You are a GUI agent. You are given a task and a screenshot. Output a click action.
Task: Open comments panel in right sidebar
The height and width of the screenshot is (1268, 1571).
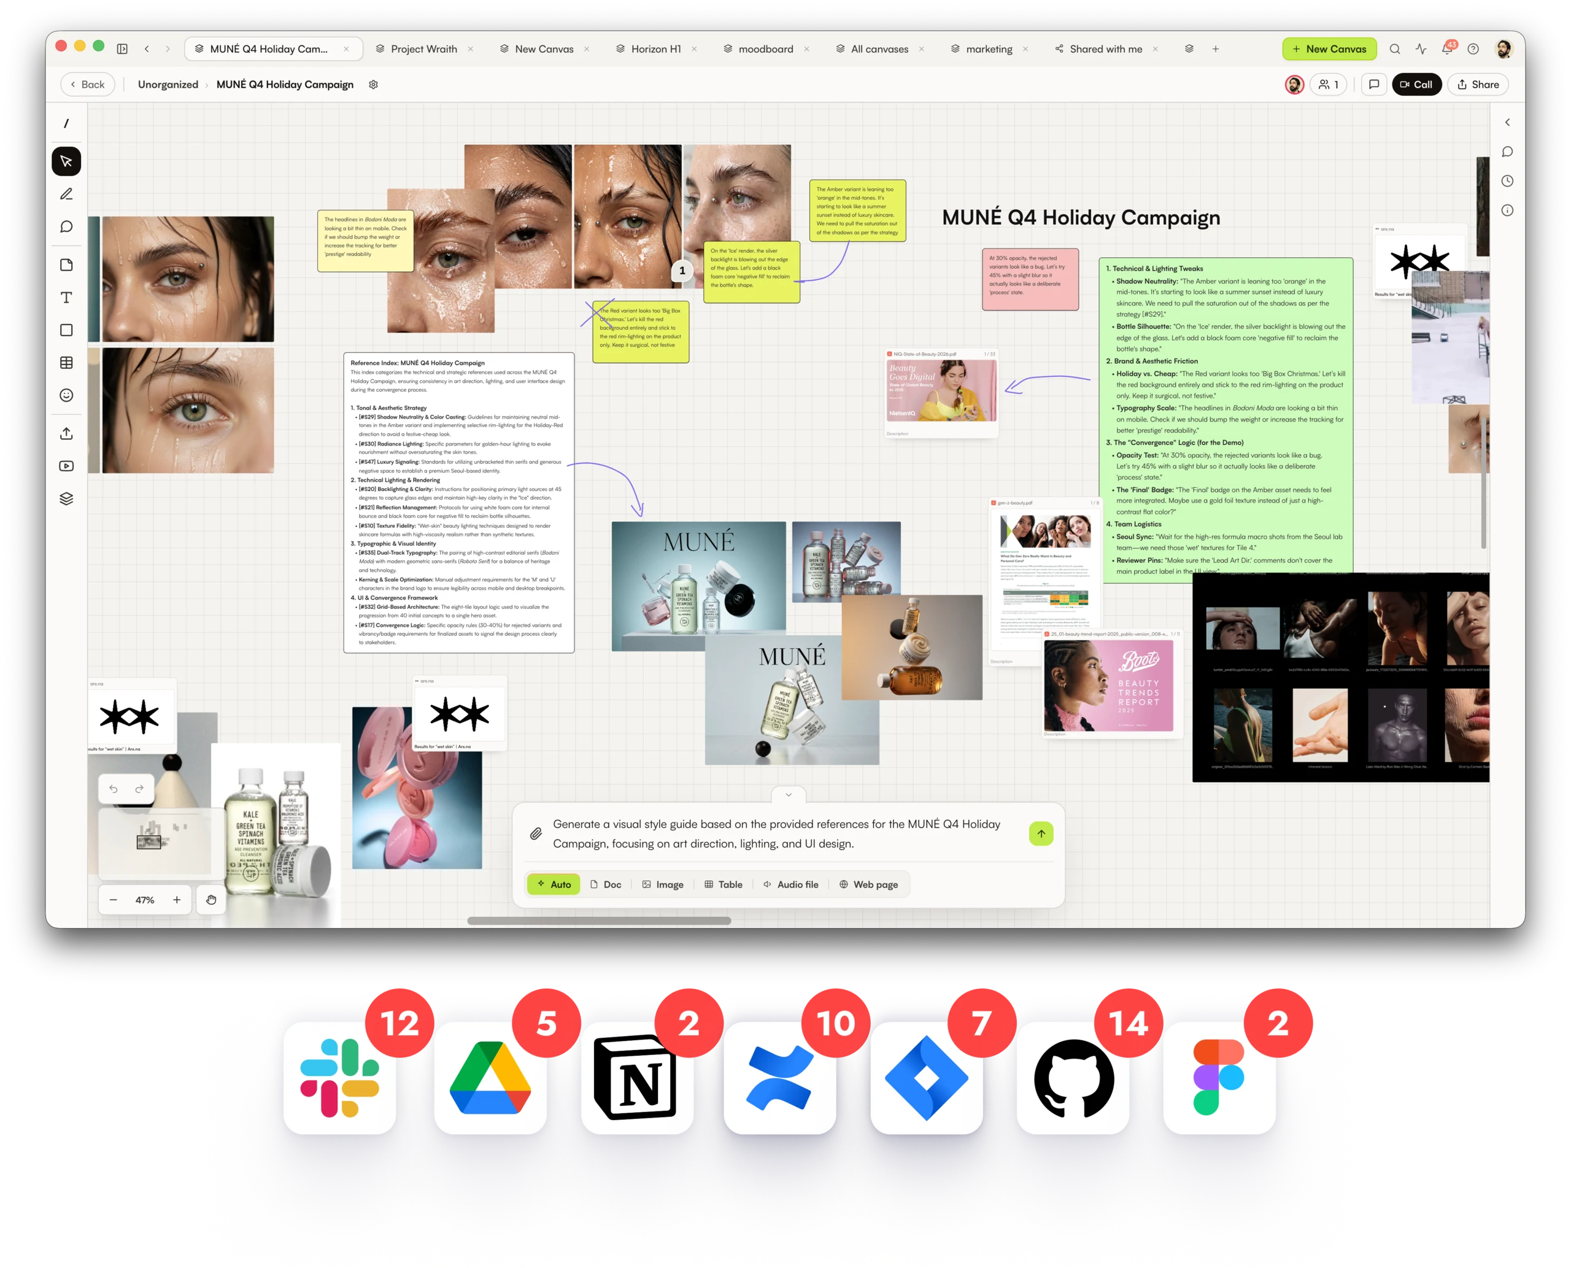coord(1507,152)
